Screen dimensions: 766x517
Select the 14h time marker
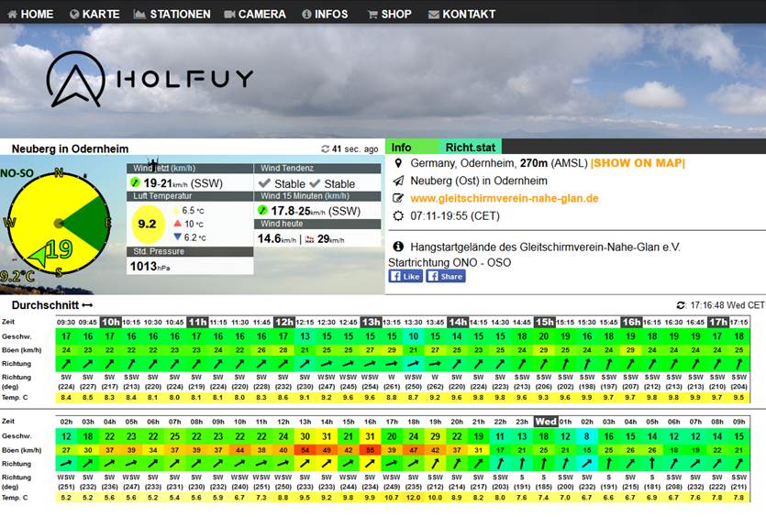pos(458,322)
